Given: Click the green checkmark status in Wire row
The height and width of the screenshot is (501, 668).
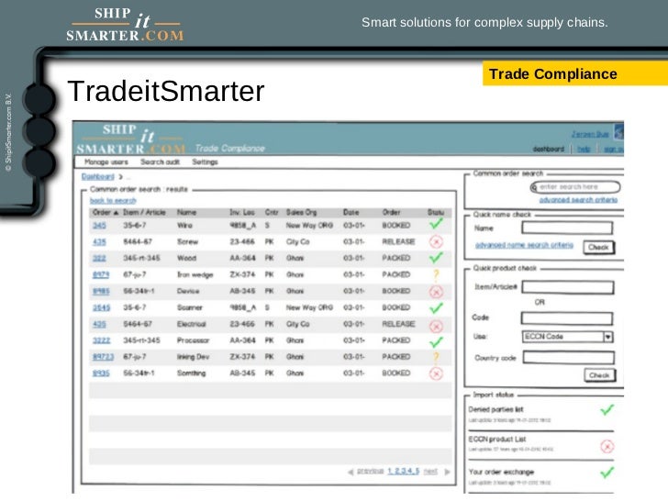Looking at the screenshot, I should 435,224.
